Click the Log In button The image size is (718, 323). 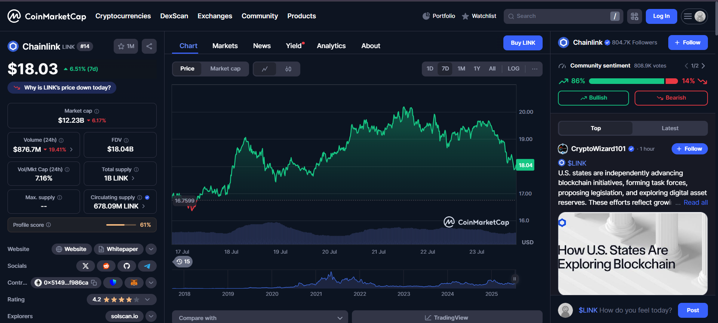661,16
